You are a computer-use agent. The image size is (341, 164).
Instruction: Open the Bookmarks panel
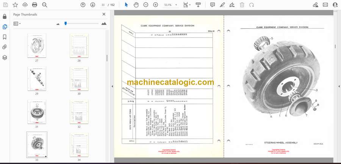point(5,37)
